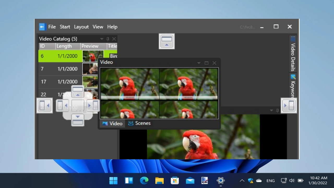The image size is (334, 188).
Task: Click the parrot preview thumbnail in row 6
Action: click(93, 56)
